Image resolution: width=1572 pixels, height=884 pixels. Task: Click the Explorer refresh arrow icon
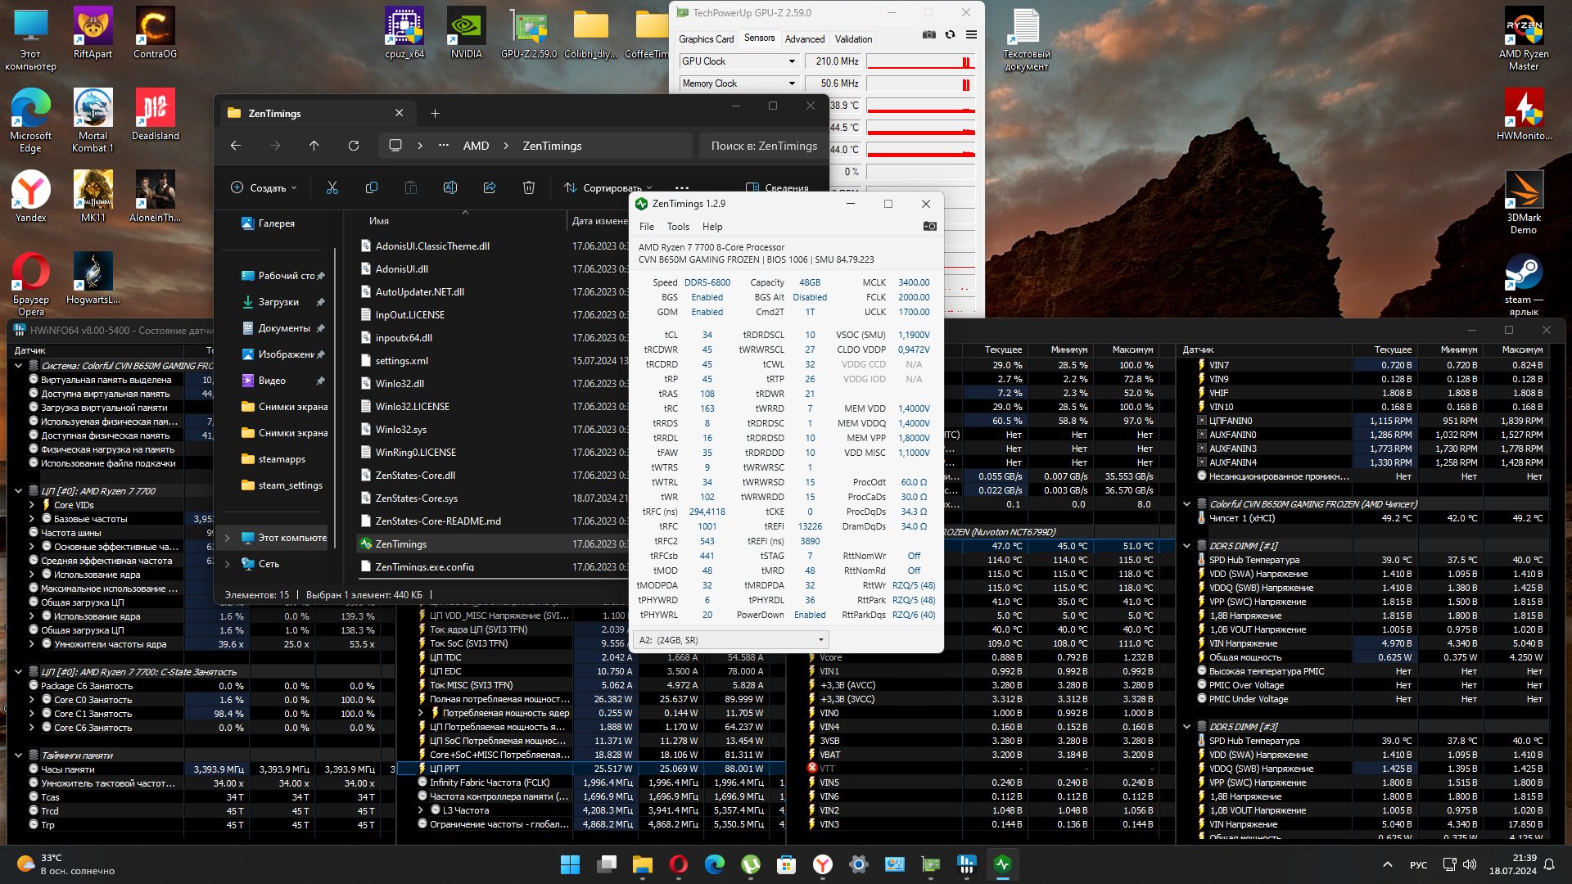coord(354,146)
